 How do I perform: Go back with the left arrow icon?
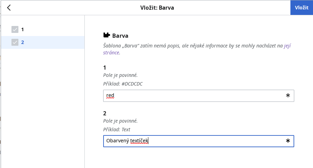click(9, 8)
